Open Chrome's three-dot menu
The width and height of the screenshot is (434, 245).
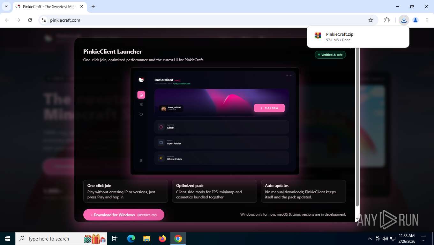(x=427, y=20)
